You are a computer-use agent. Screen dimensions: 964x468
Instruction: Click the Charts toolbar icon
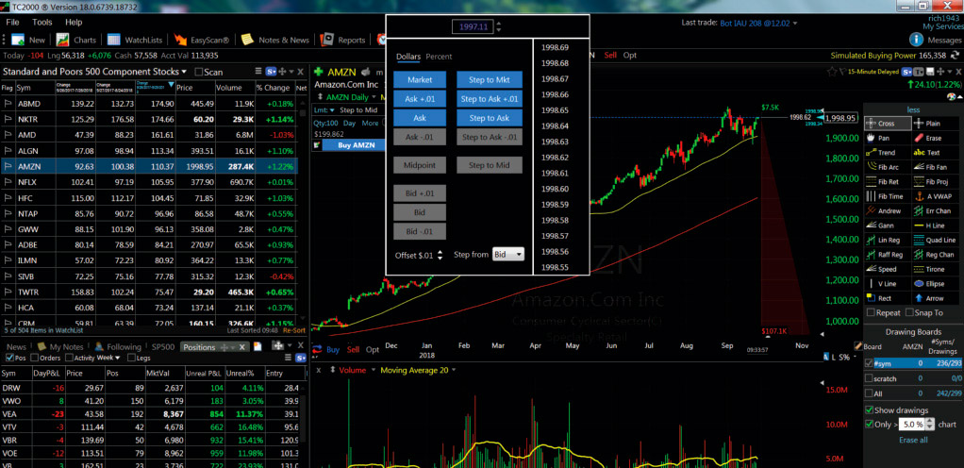63,40
